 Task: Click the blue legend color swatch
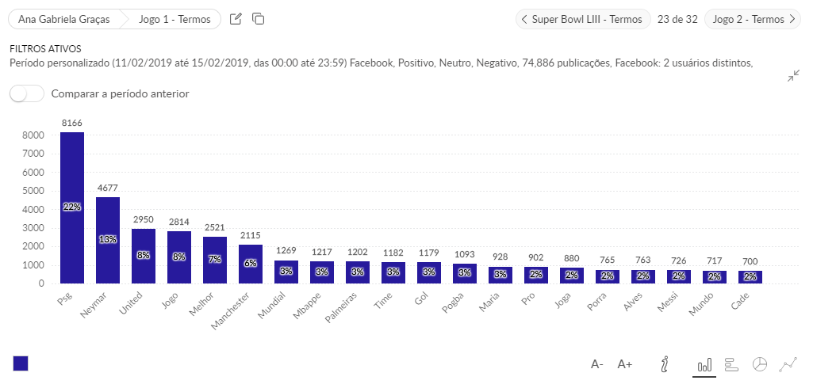[21, 363]
